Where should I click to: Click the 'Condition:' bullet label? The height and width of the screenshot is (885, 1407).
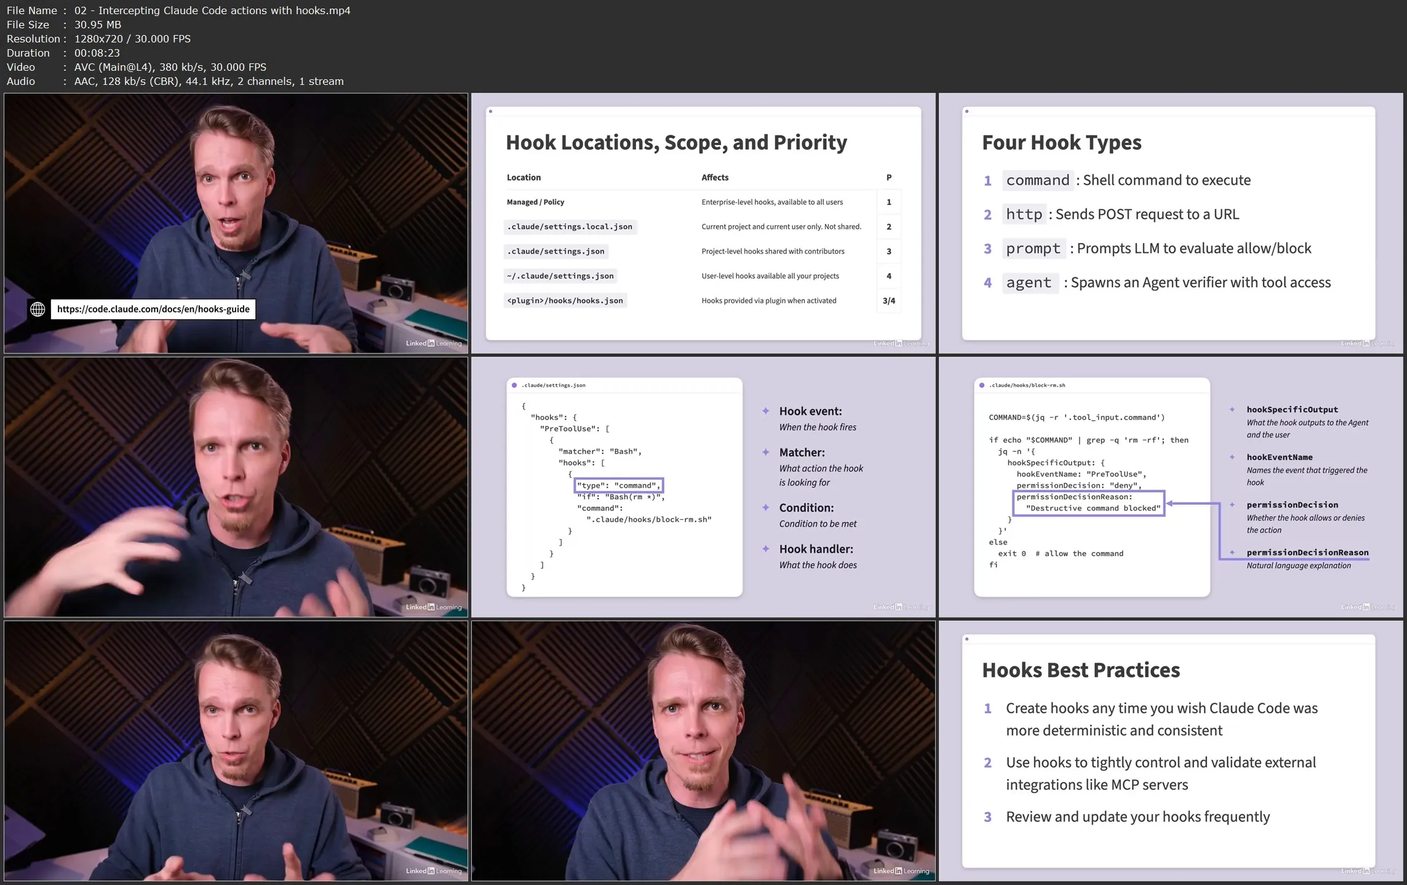pyautogui.click(x=807, y=508)
